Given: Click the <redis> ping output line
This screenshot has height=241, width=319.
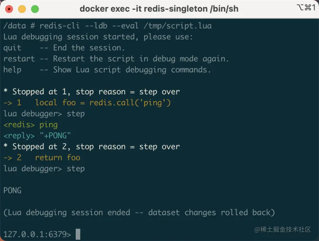Looking at the screenshot, I should (30, 125).
